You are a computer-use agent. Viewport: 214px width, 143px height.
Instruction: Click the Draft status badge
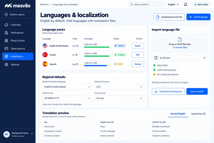coord(119,64)
